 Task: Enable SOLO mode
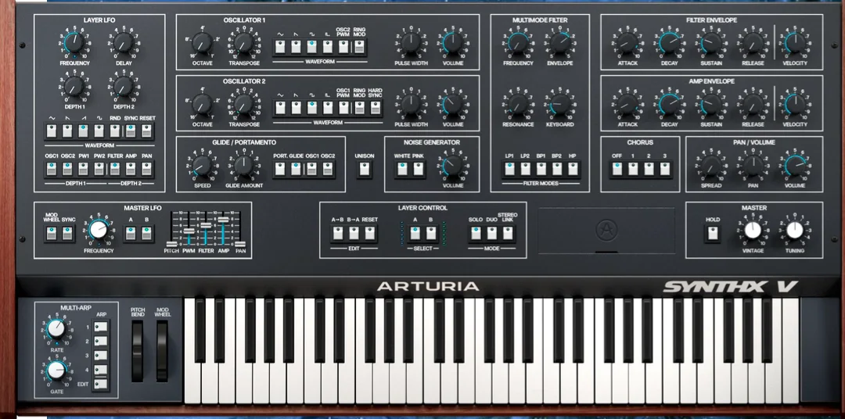pos(476,234)
